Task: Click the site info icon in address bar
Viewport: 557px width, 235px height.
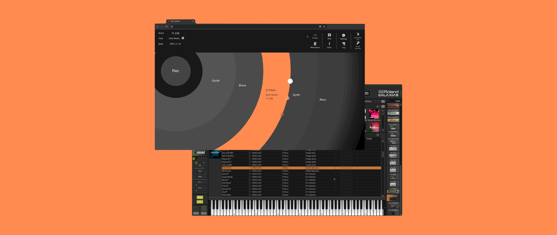Action: (172, 26)
